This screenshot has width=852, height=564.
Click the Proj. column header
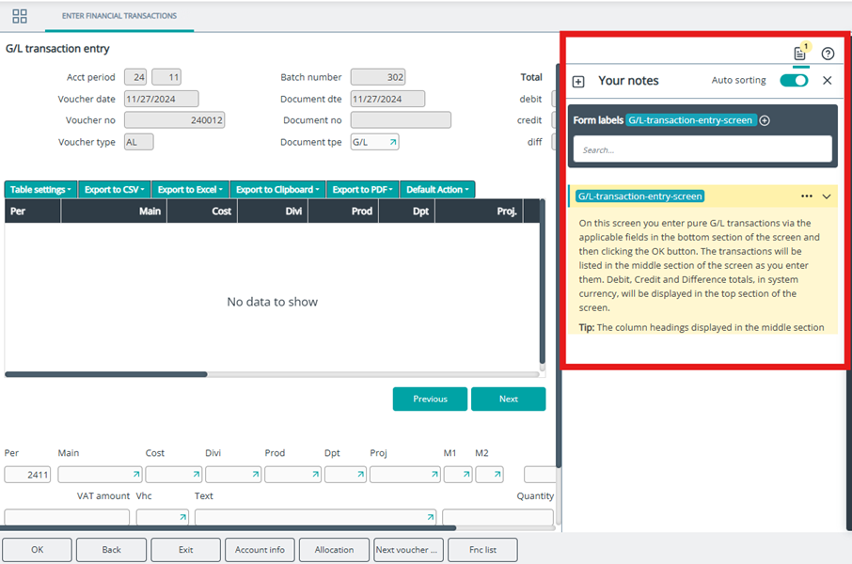(480, 211)
